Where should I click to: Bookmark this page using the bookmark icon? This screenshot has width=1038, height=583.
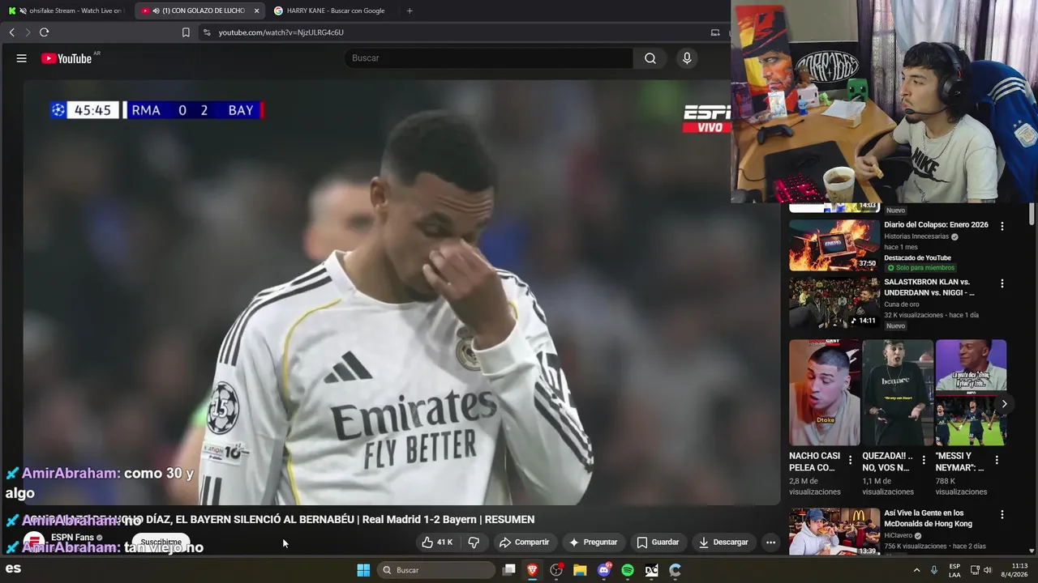(186, 32)
